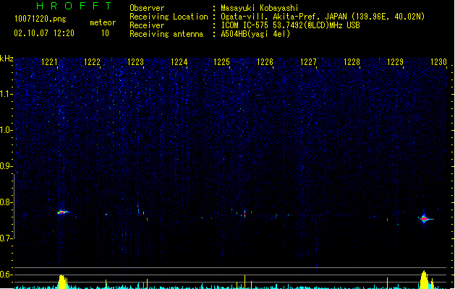Click the 1222 time marker
Screen dimensions: 455x289
[92, 62]
